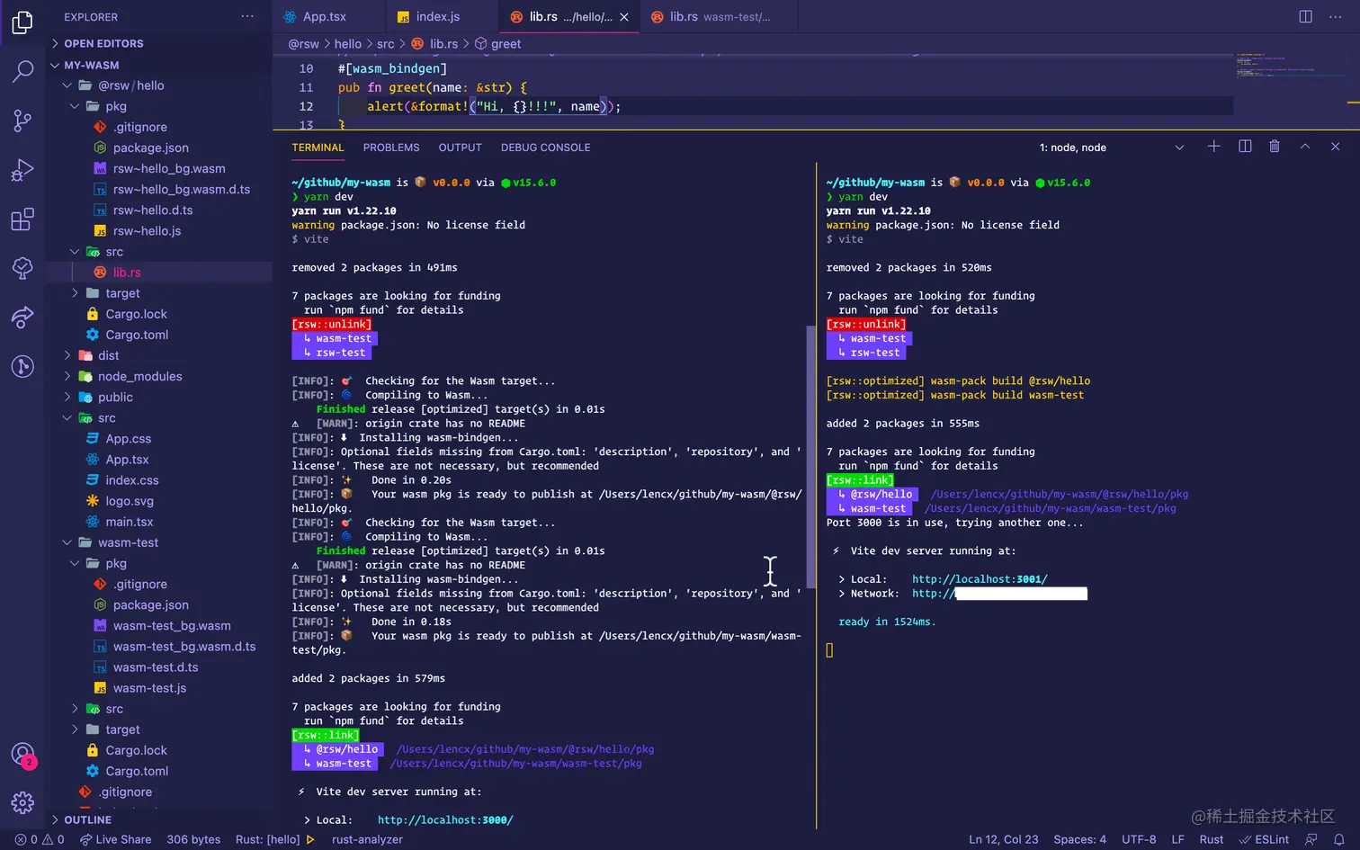Expand the OPEN EDITORS section
Viewport: 1360px width, 850px height.
tap(159, 43)
